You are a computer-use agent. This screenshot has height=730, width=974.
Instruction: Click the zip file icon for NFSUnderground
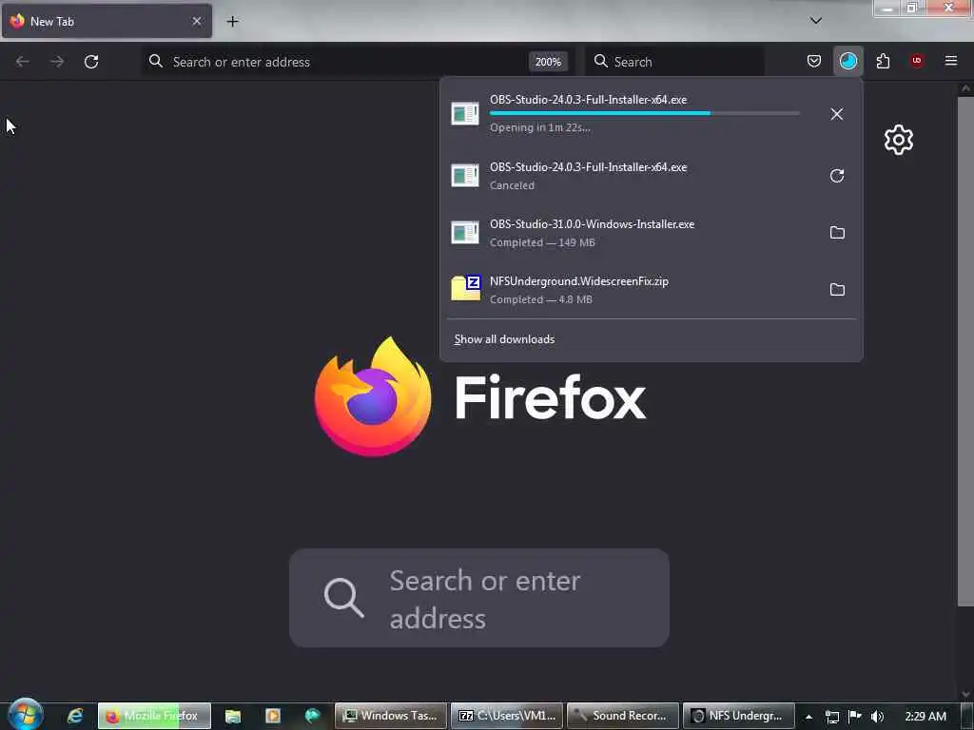[x=465, y=288]
